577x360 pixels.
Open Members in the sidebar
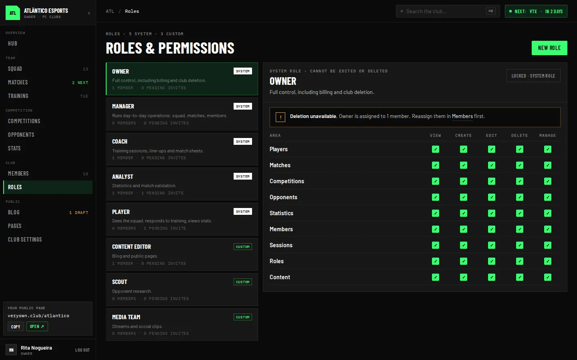[x=48, y=174]
